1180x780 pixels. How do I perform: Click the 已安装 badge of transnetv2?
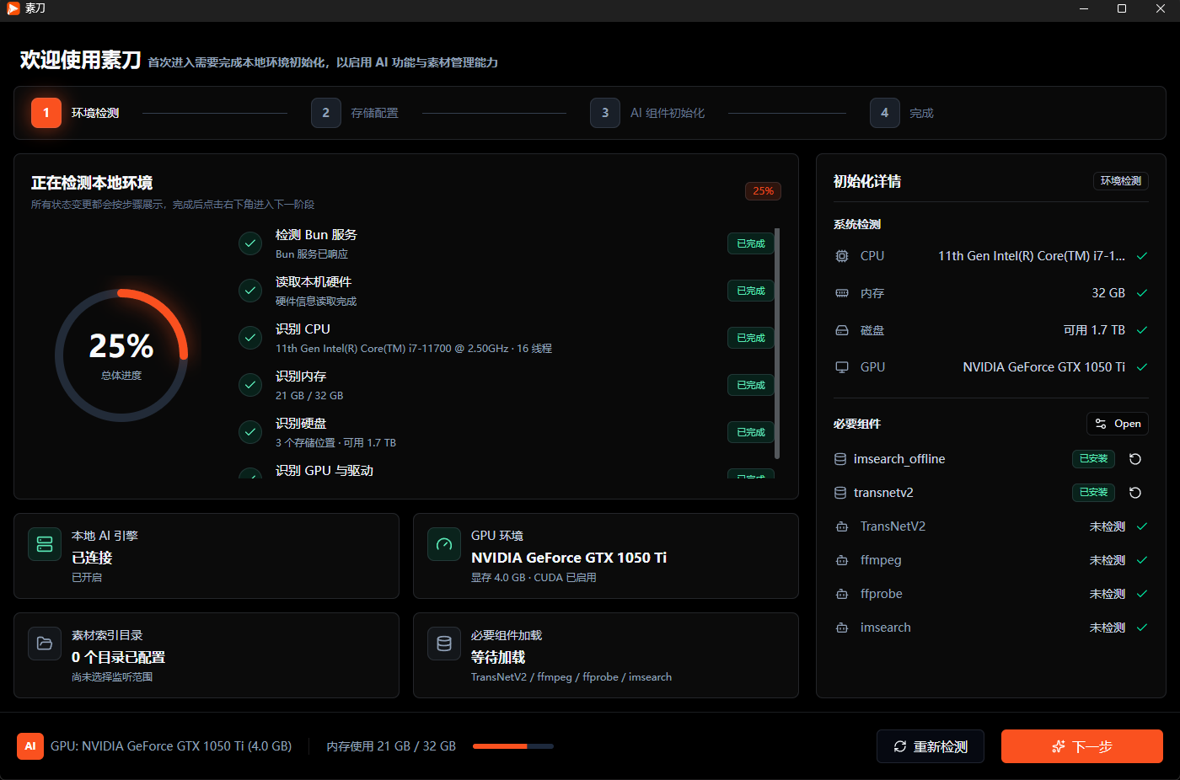(x=1093, y=493)
